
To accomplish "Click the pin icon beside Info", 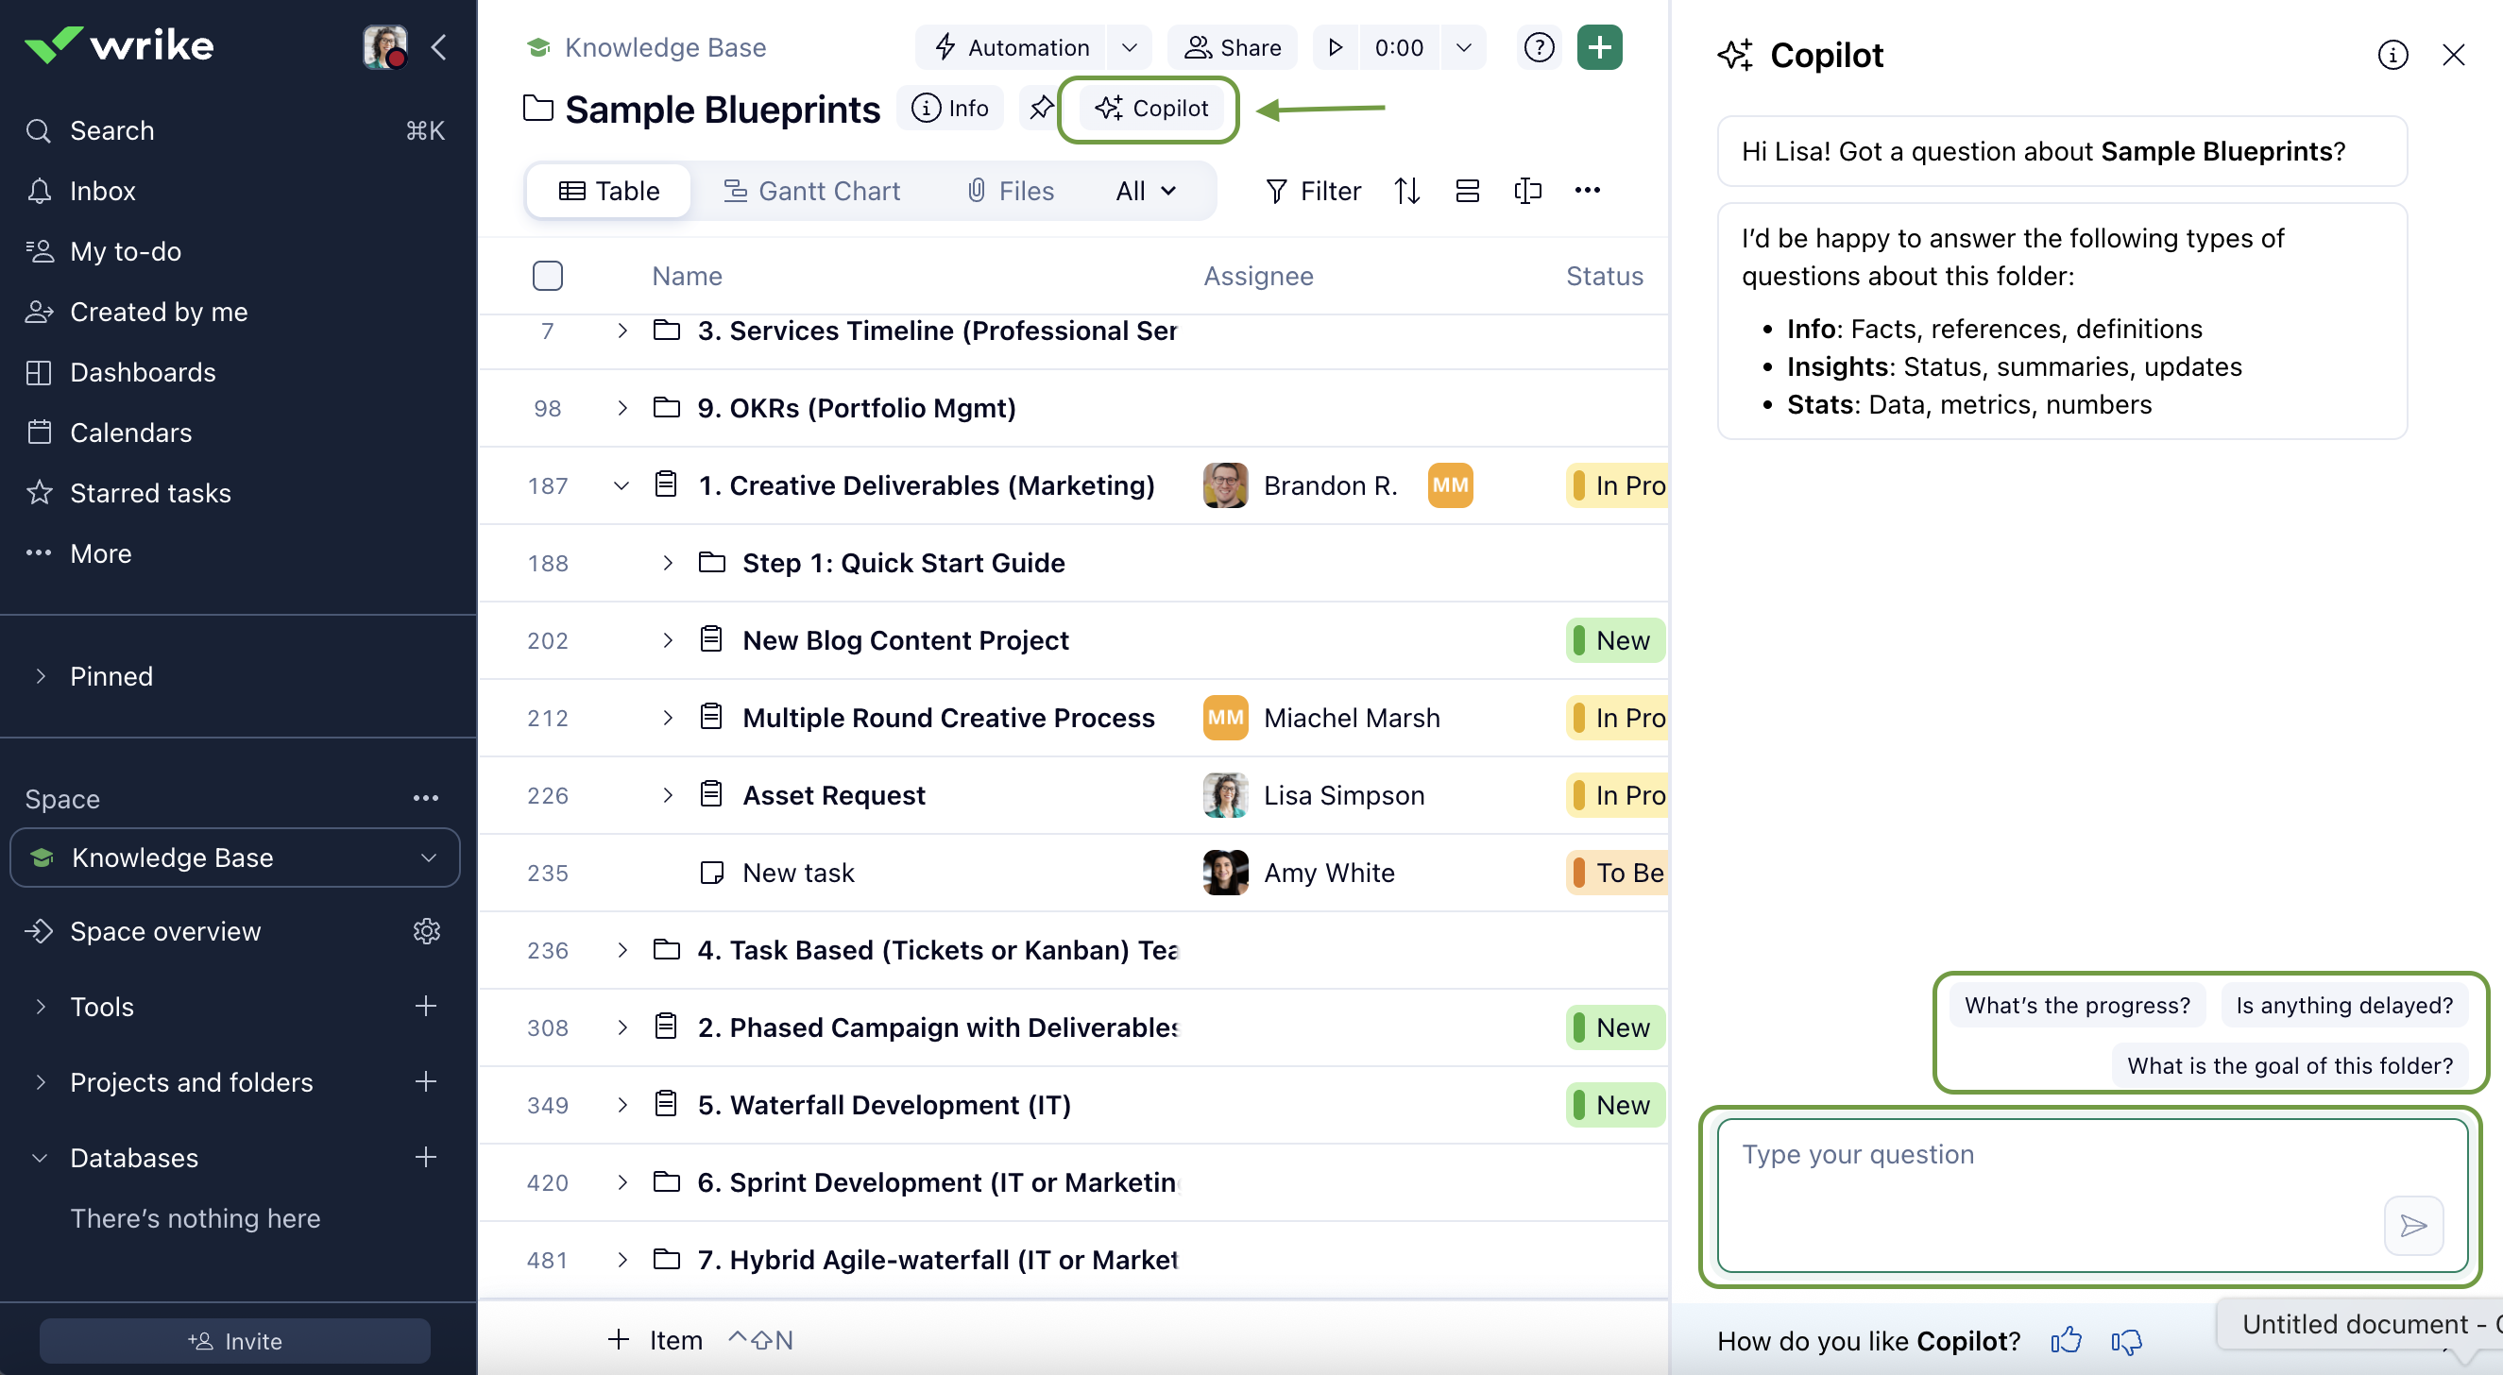I will [1040, 108].
